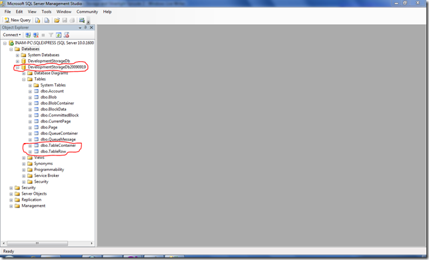Expand database-level Security folder under Service Broker
Viewport: 429px width, 260px height.
click(x=24, y=182)
